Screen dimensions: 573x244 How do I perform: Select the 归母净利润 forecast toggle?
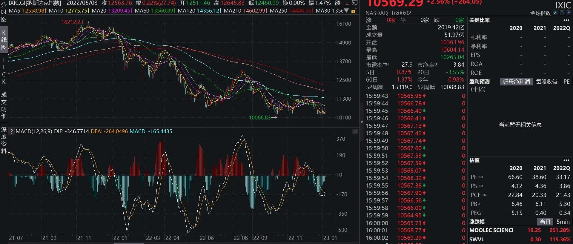[x=516, y=82]
